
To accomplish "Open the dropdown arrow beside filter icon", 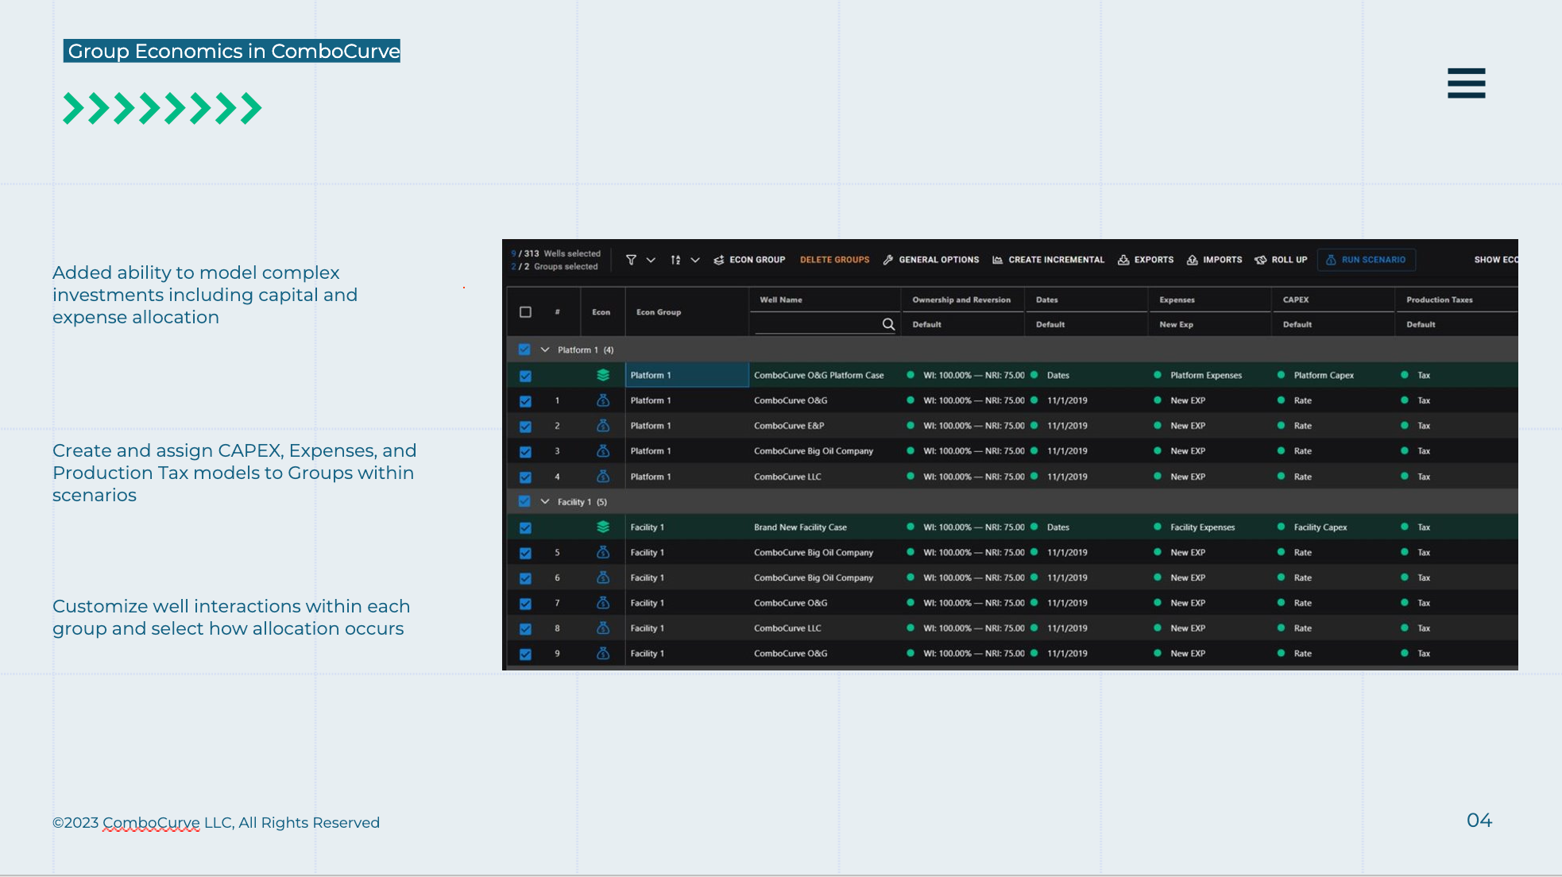I will [651, 260].
